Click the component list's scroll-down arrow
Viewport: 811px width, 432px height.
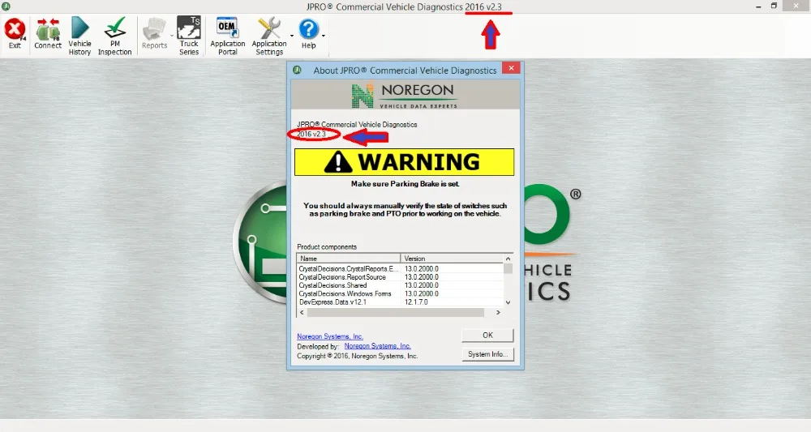click(x=508, y=302)
